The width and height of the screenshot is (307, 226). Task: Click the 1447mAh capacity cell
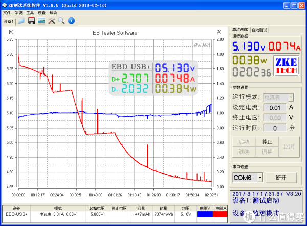141,214
